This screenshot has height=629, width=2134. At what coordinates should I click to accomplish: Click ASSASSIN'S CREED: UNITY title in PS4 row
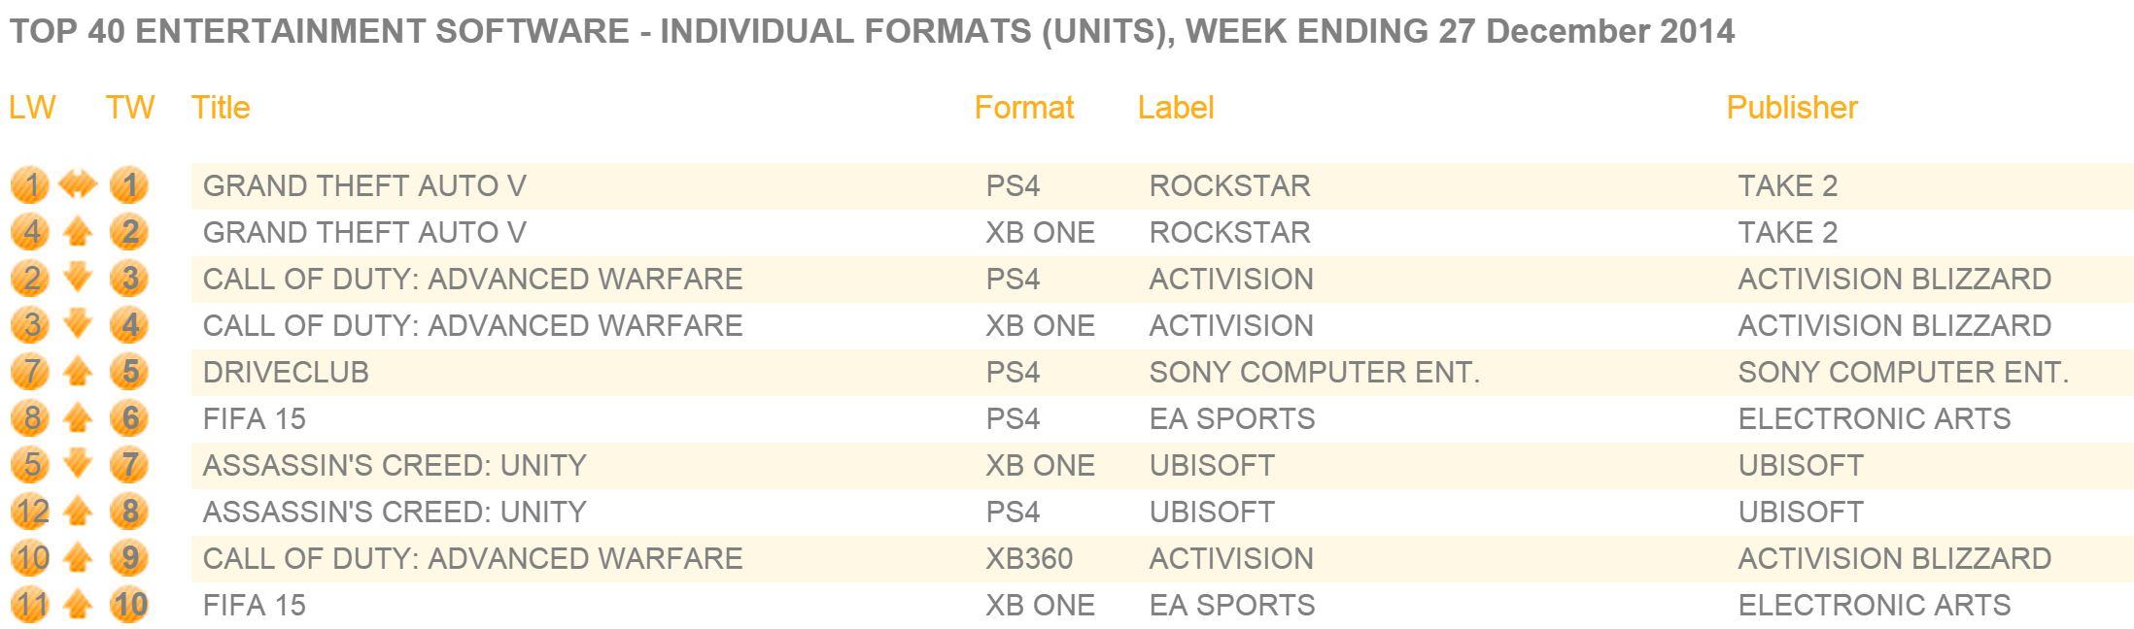395,512
